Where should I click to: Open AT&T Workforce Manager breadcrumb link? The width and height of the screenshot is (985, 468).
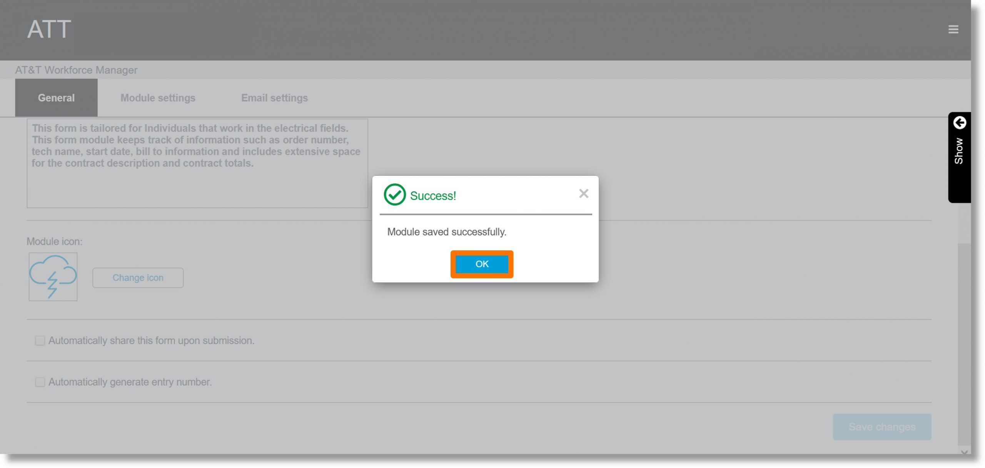[x=75, y=70]
